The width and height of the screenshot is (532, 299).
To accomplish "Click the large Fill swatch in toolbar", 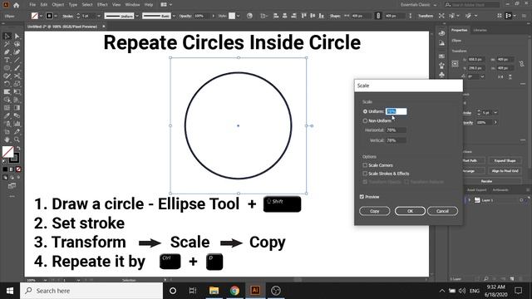I will coord(7,151).
